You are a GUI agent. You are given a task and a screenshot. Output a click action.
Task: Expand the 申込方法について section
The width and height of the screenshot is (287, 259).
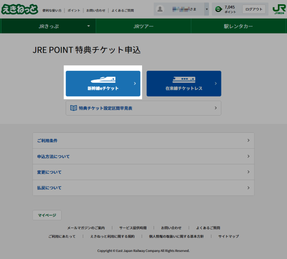coord(143,156)
